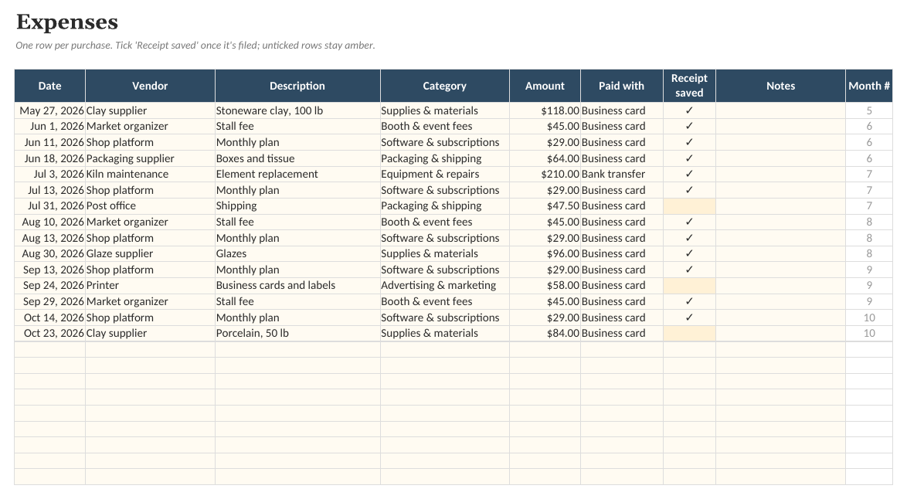Select description 'Porcelain, 50 lb'

tap(297, 334)
